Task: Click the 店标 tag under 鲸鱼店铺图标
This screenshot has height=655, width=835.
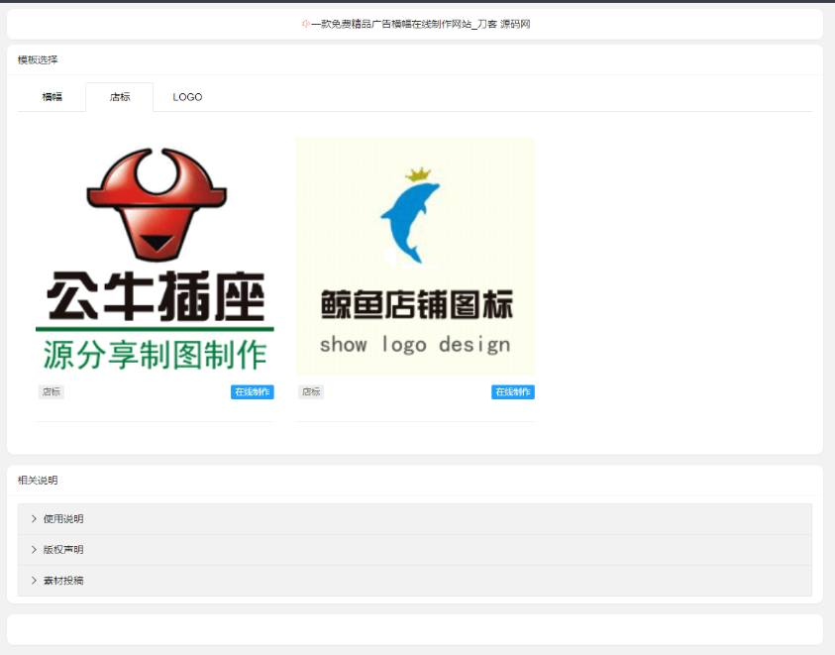Action: click(x=311, y=392)
